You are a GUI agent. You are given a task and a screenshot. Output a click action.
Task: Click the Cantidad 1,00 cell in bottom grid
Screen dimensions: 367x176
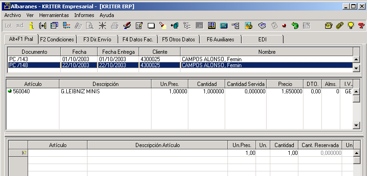[x=284, y=153]
